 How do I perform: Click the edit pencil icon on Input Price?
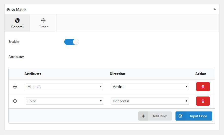point(181,116)
